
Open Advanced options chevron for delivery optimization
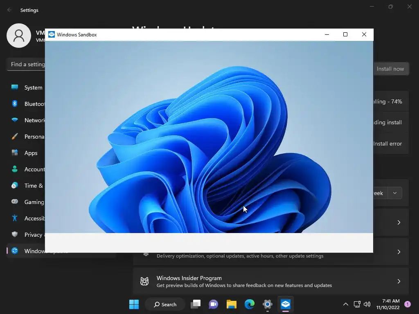pos(399,252)
